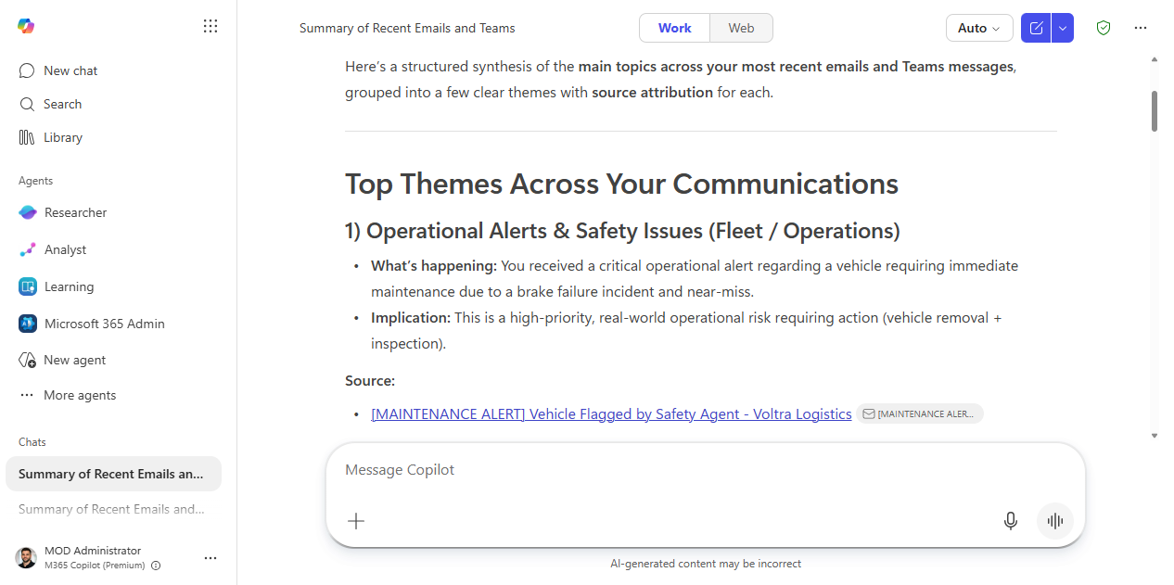Image resolution: width=1174 pixels, height=585 pixels.
Task: Click the Agents section label
Action: (36, 181)
